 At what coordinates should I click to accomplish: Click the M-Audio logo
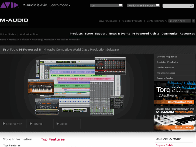click(14, 20)
